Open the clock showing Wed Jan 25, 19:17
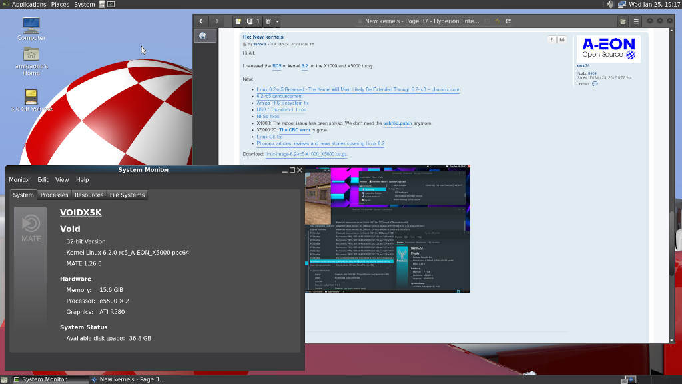The width and height of the screenshot is (682, 384). point(655,5)
